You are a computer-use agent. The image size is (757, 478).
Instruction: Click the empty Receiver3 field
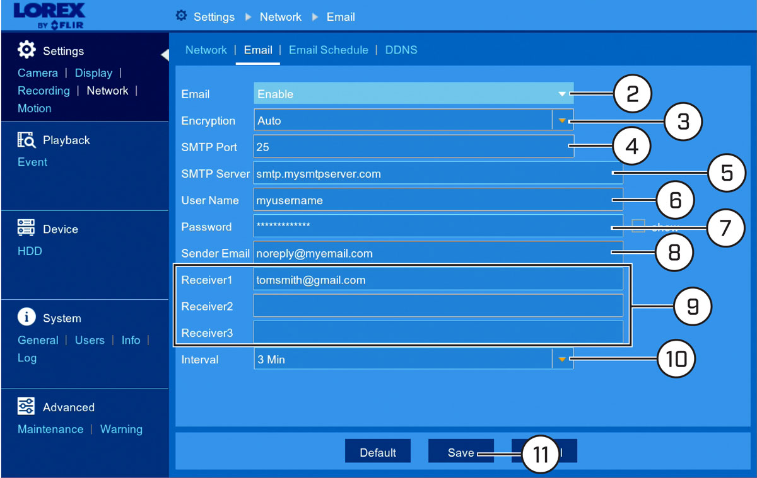[438, 333]
